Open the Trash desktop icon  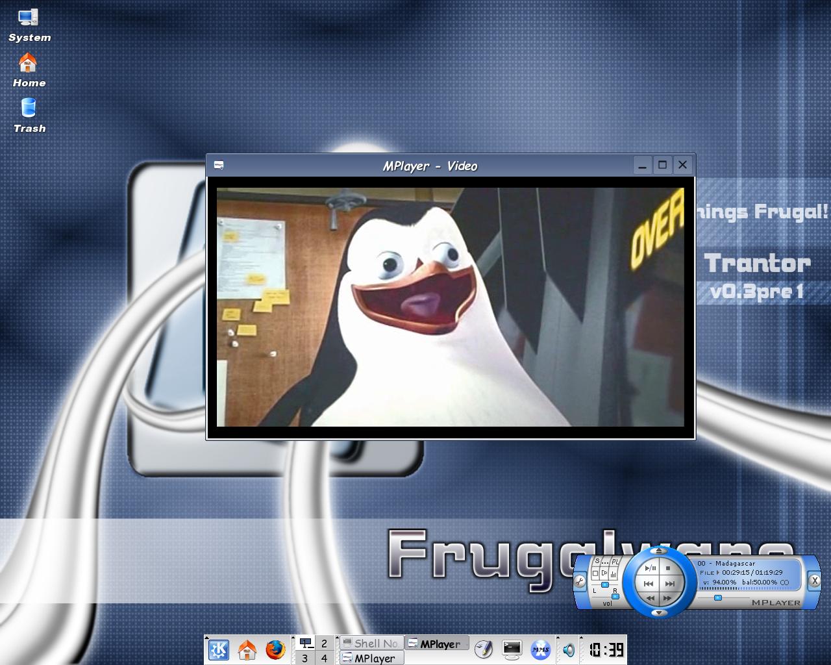coord(29,115)
